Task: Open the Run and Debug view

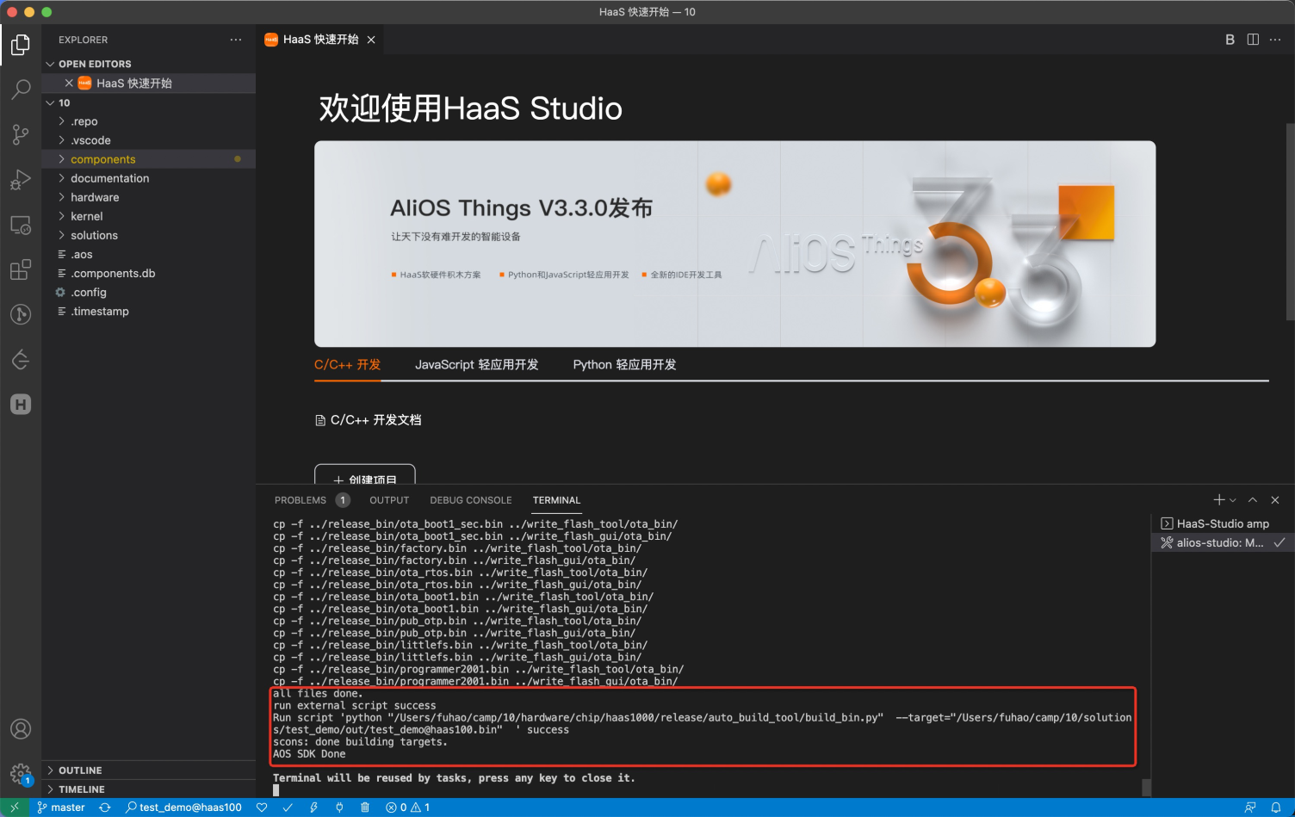Action: point(21,179)
